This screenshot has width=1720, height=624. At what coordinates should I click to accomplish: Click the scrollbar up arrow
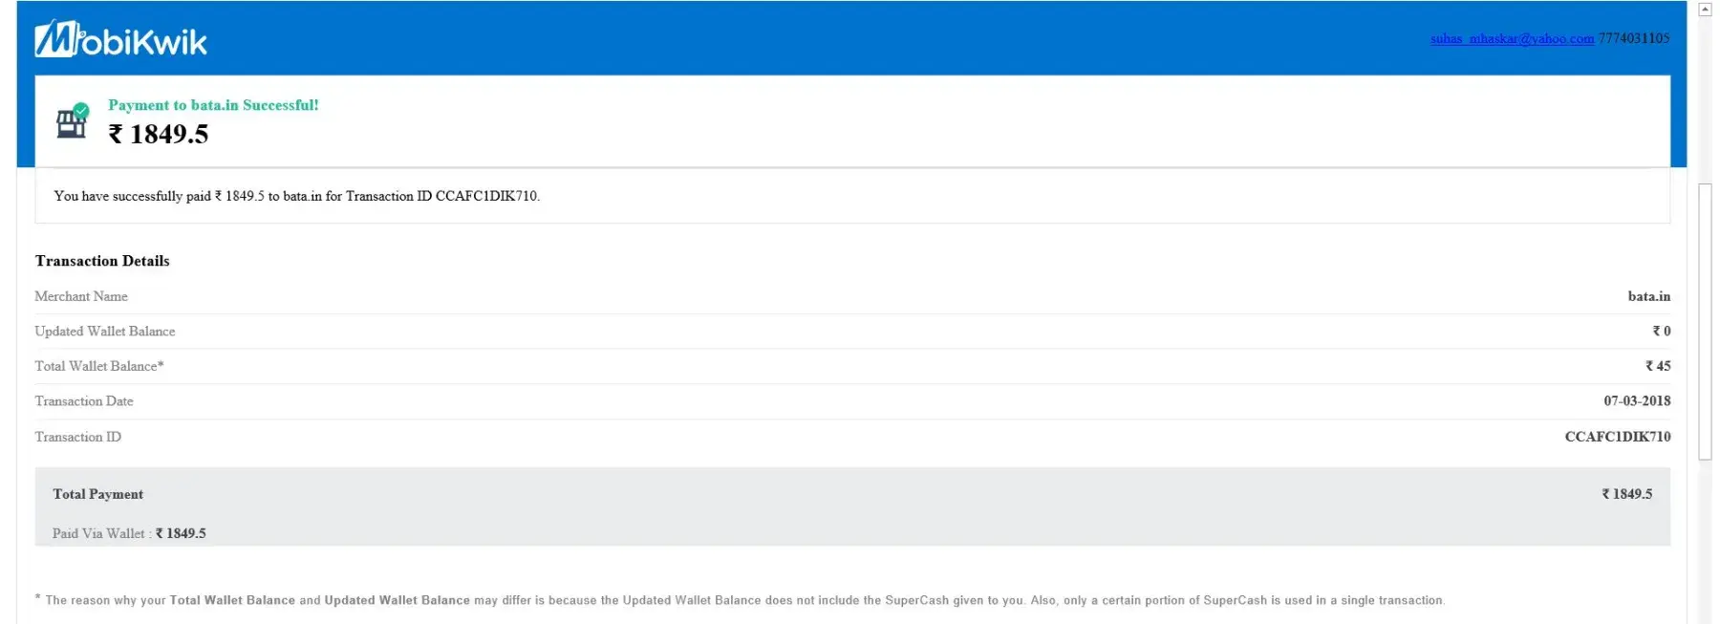pos(1705,10)
